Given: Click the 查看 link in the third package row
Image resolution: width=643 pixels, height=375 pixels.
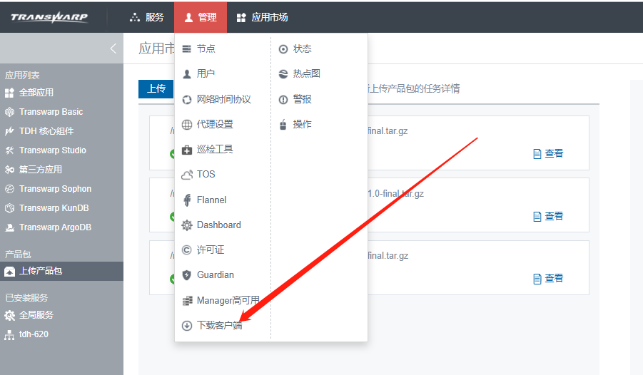Looking at the screenshot, I should click(x=548, y=278).
